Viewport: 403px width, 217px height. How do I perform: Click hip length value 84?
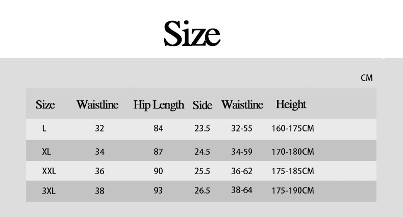pyautogui.click(x=158, y=129)
